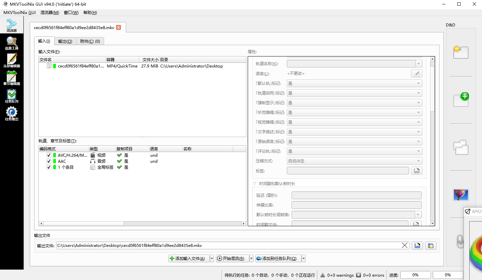This screenshot has width=482, height=280.
Task: Click the 文件名 column header
Action: pos(72,60)
